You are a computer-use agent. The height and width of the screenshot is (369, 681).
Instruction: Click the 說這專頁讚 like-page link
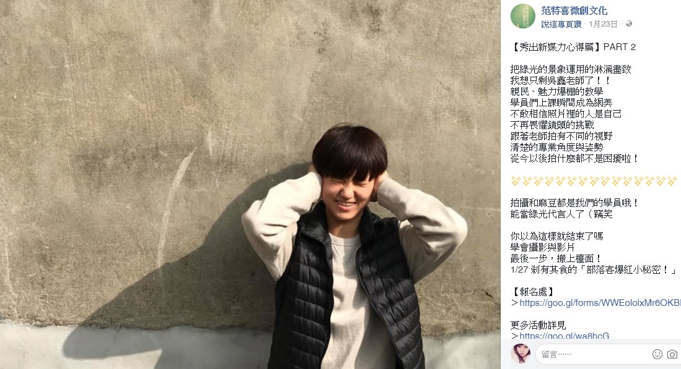point(561,24)
